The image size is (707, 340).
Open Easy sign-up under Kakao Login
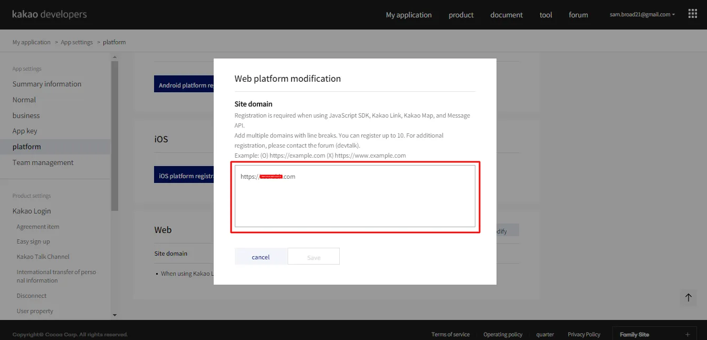(33, 241)
